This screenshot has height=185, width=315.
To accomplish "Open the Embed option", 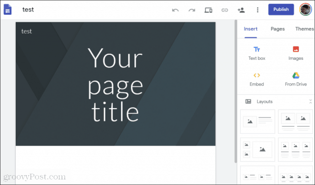I will (257, 79).
